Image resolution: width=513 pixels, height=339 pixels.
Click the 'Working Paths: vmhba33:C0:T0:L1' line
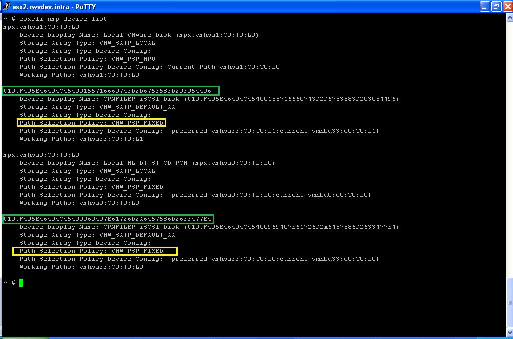(x=81, y=139)
